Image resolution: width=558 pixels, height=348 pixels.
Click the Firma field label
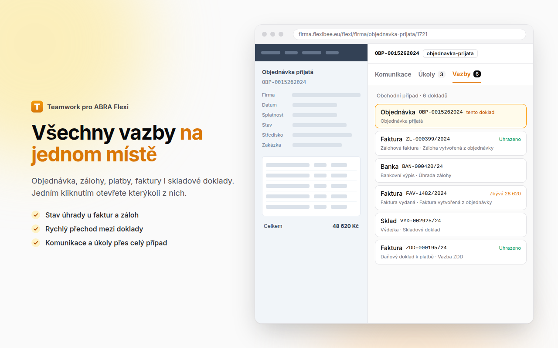coord(269,95)
